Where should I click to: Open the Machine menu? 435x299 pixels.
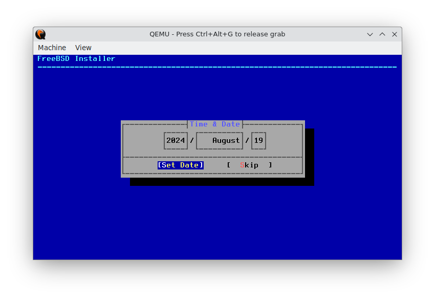pos(52,47)
